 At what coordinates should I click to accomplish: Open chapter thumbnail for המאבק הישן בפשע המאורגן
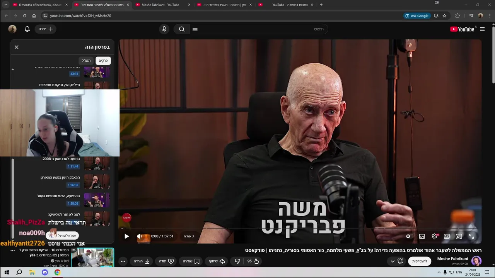point(97,182)
